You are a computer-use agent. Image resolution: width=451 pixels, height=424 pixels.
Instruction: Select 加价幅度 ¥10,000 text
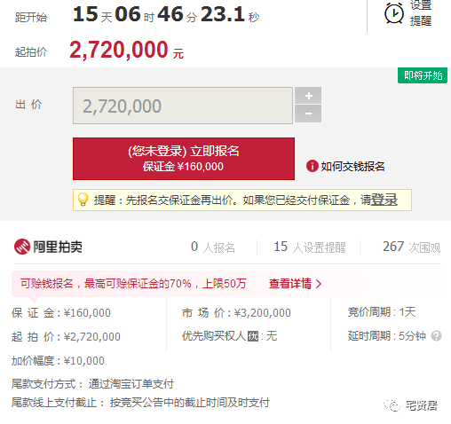[58, 361]
